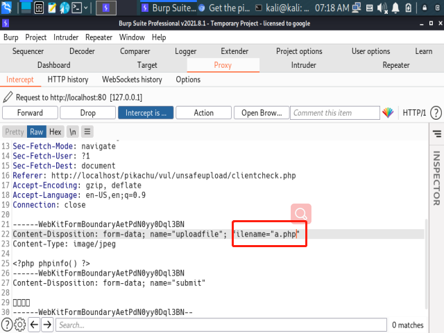Expand the vertical INSPECTOR label
Image resolution: width=444 pixels, height=333 pixels.
point(436,178)
